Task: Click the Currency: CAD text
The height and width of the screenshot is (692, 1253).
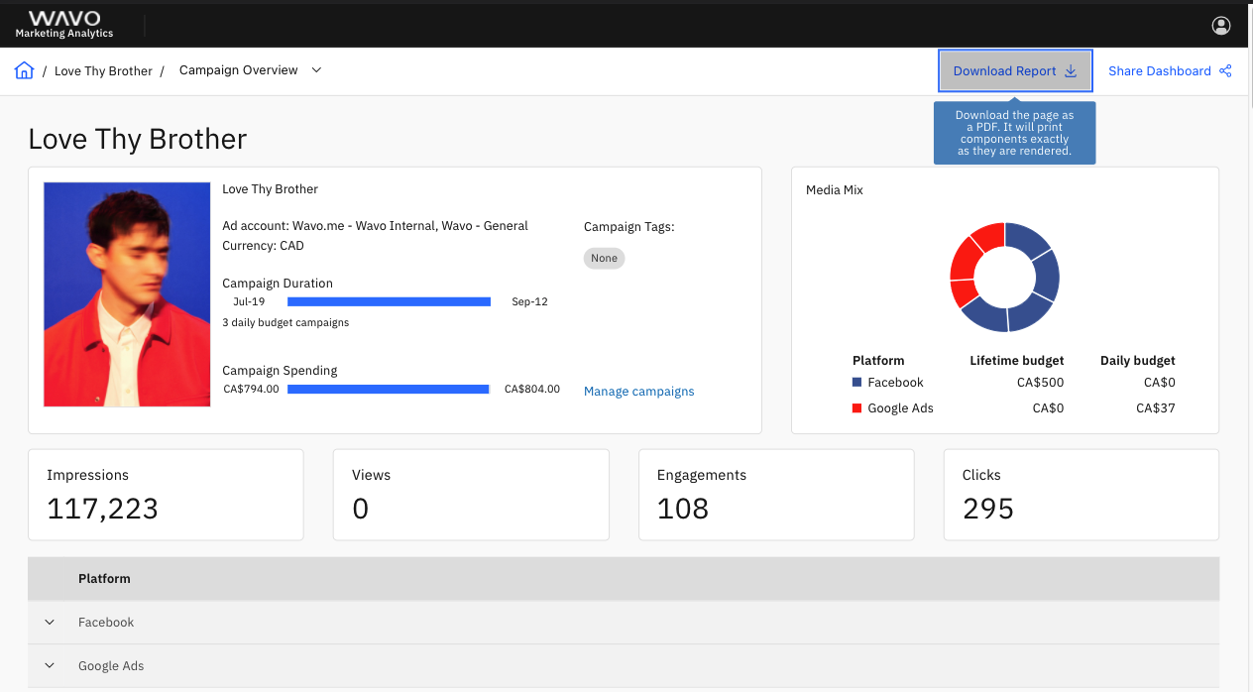Action: tap(263, 246)
